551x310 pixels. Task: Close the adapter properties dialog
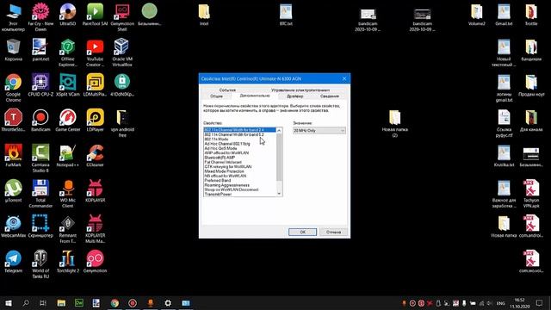click(344, 78)
